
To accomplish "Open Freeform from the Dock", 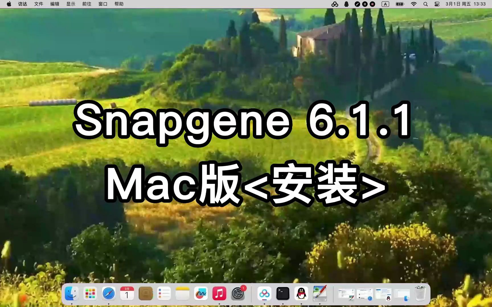I will pyautogui.click(x=201, y=293).
